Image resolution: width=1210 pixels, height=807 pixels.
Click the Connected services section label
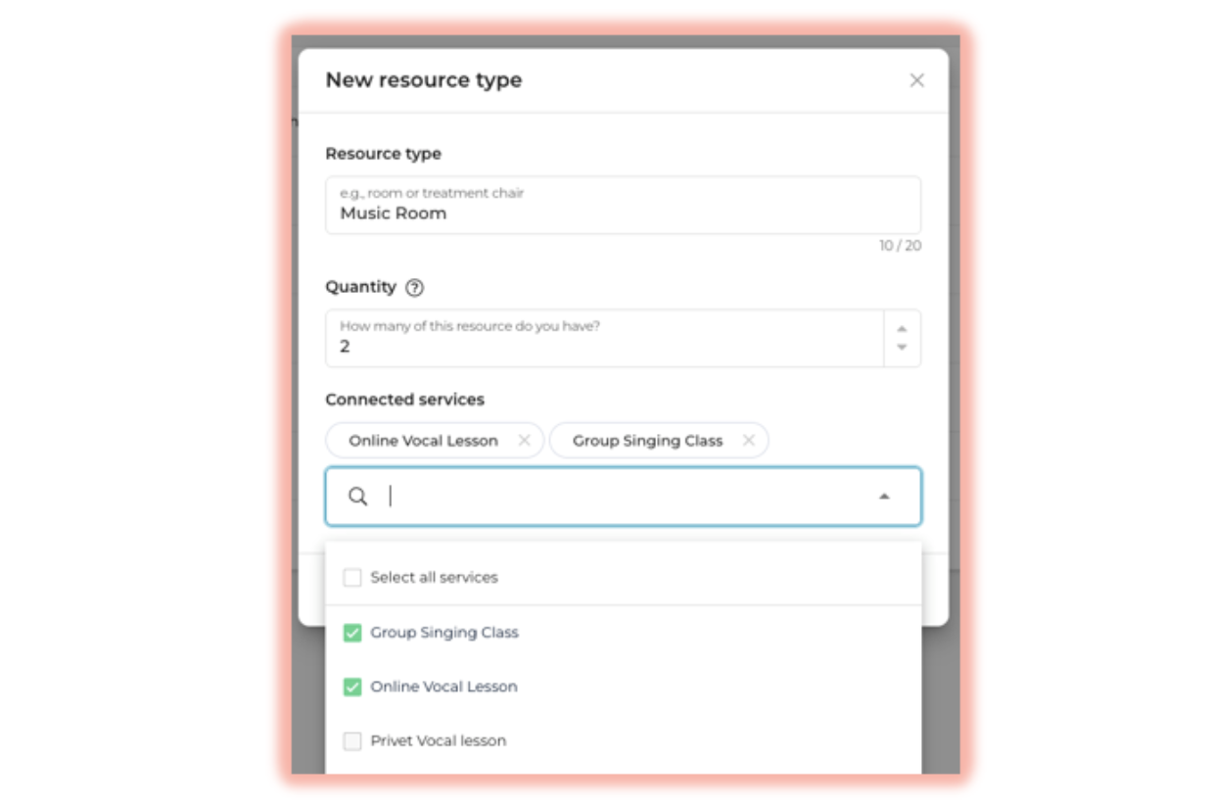point(404,400)
